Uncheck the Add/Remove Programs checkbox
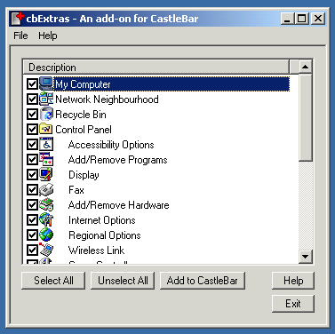This screenshot has width=335, height=334. (32, 160)
